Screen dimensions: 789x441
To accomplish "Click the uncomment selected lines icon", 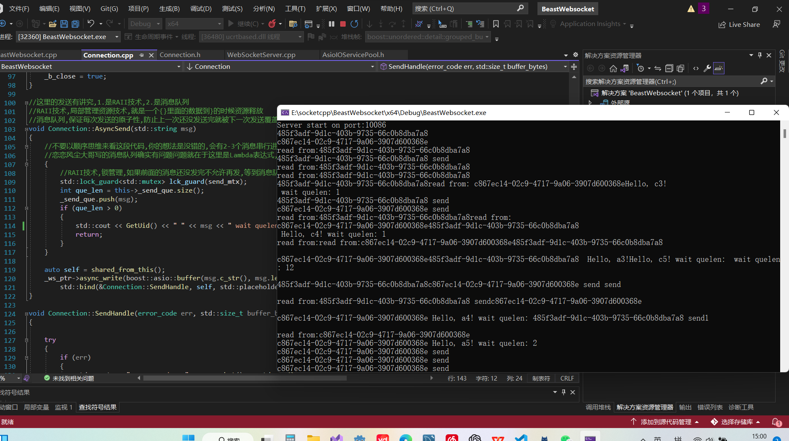I will tap(480, 24).
